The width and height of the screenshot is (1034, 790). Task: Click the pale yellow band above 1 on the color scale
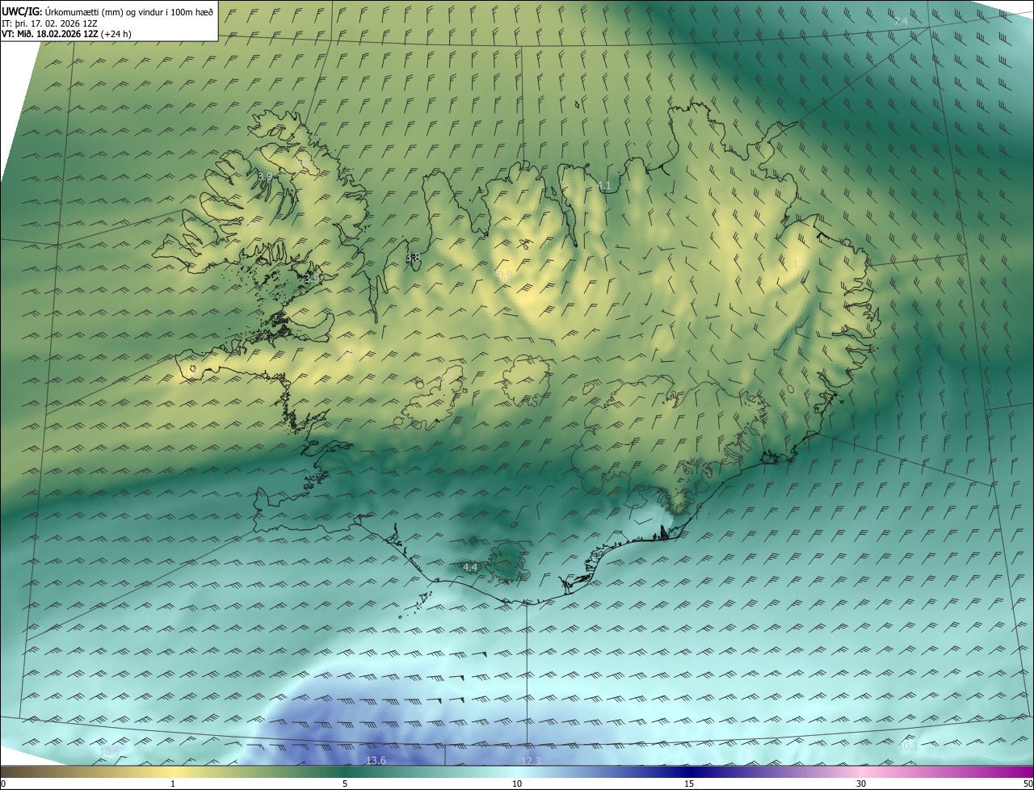[x=173, y=772]
